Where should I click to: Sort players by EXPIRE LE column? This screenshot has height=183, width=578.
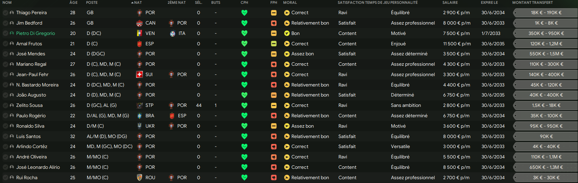490,2
